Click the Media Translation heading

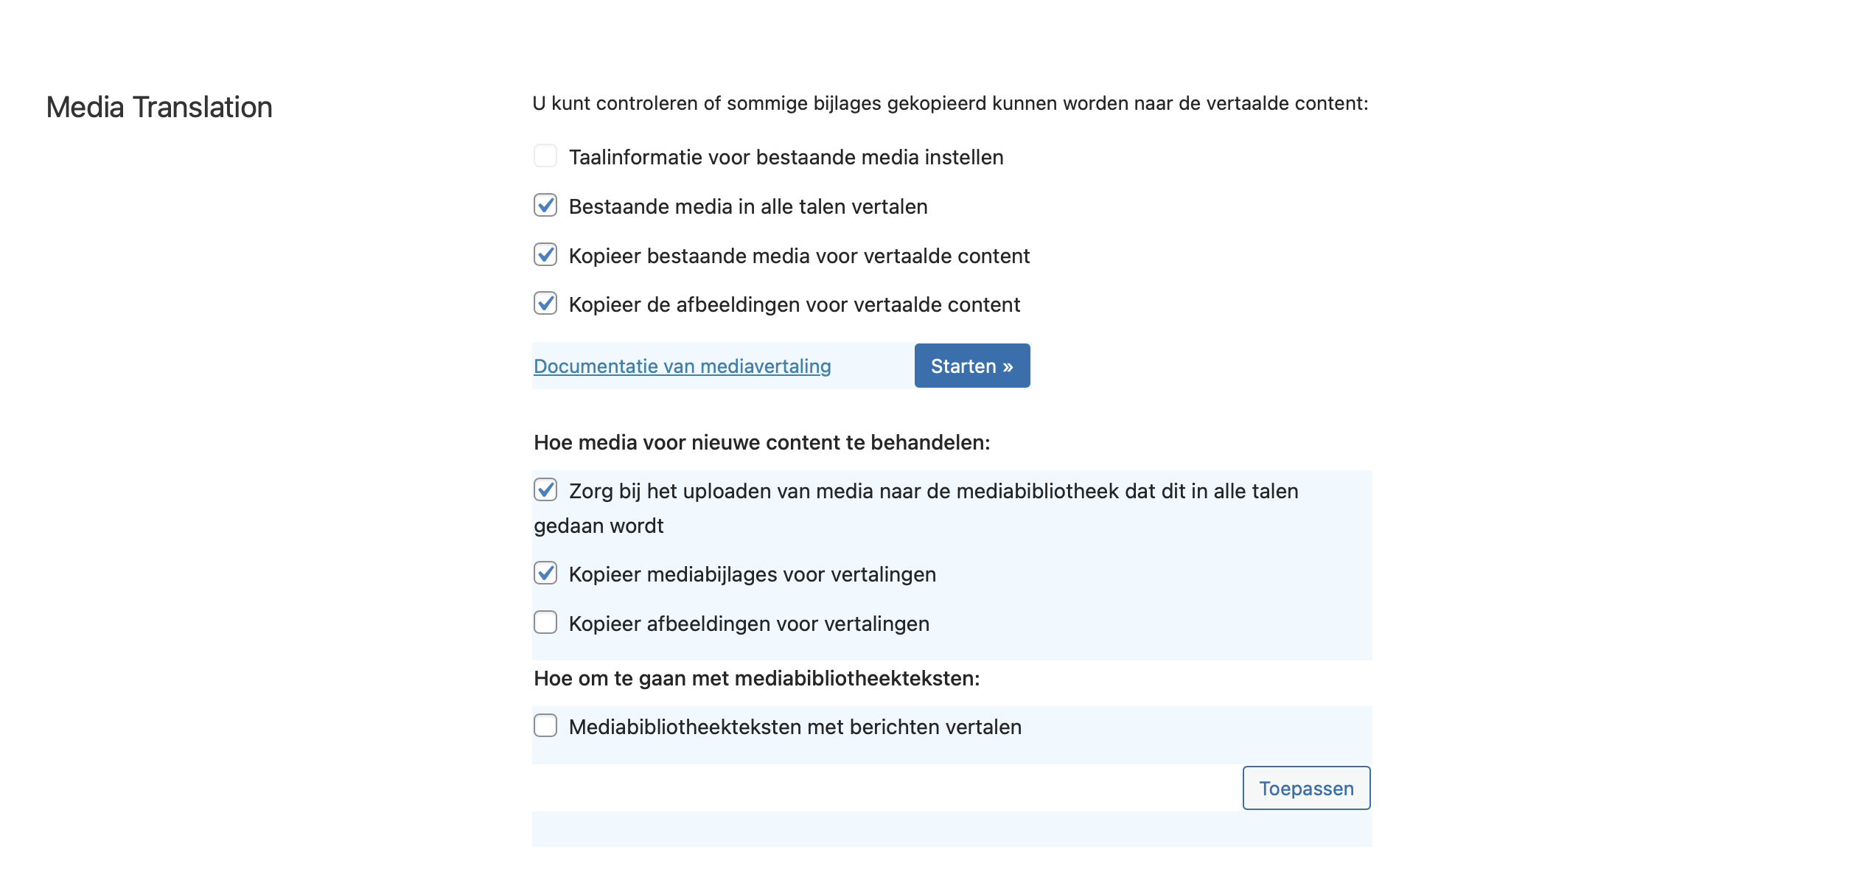159,108
